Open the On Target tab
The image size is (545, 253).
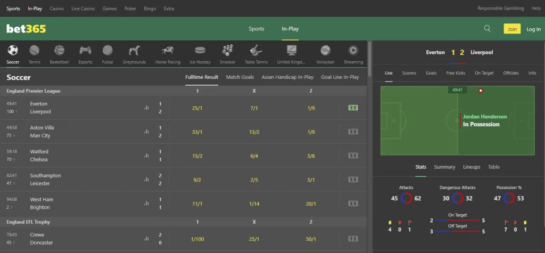pos(484,73)
